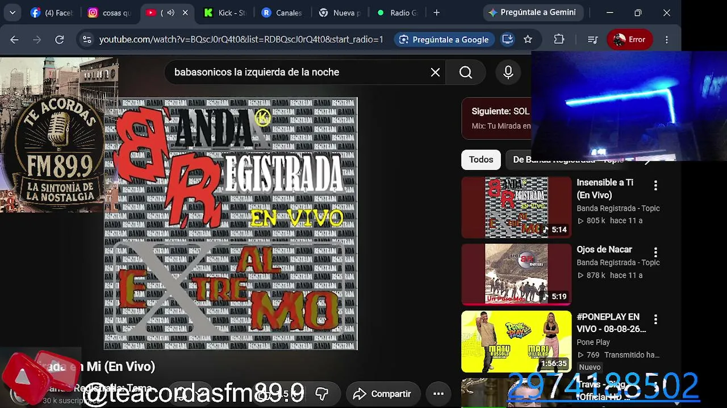Image resolution: width=727 pixels, height=408 pixels.
Task: Open a new browser tab
Action: 436,12
